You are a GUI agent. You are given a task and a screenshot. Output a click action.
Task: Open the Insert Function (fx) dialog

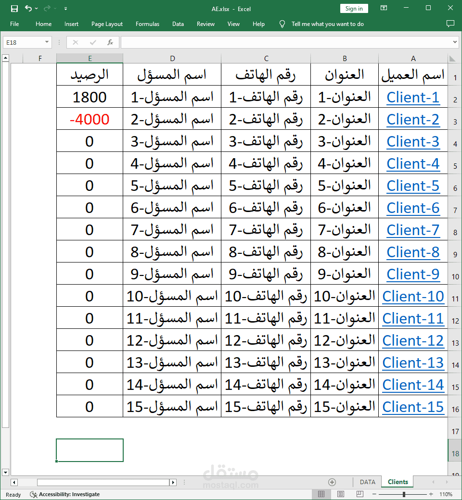[x=110, y=42]
